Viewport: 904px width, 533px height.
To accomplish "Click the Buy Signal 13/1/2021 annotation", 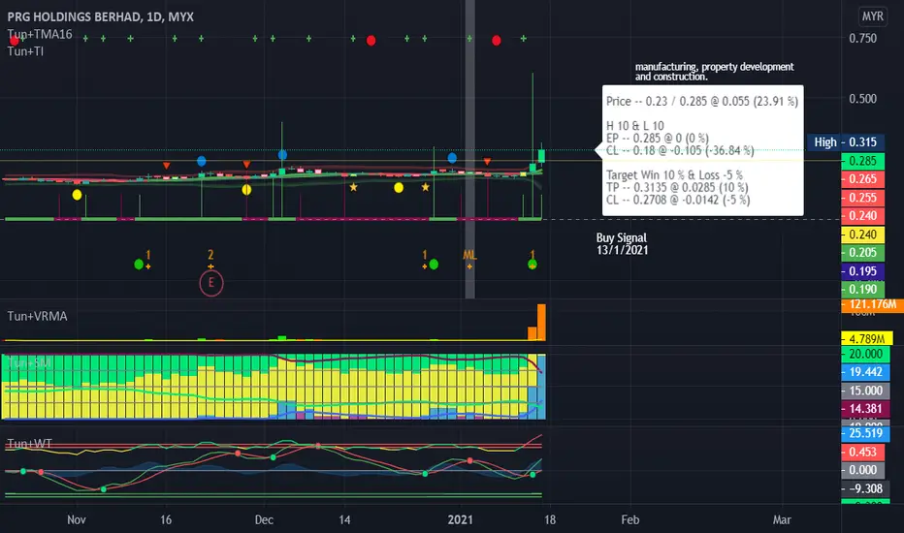I will pyautogui.click(x=622, y=244).
